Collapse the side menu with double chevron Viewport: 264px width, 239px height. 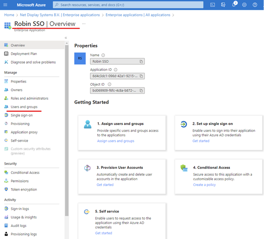[66, 38]
